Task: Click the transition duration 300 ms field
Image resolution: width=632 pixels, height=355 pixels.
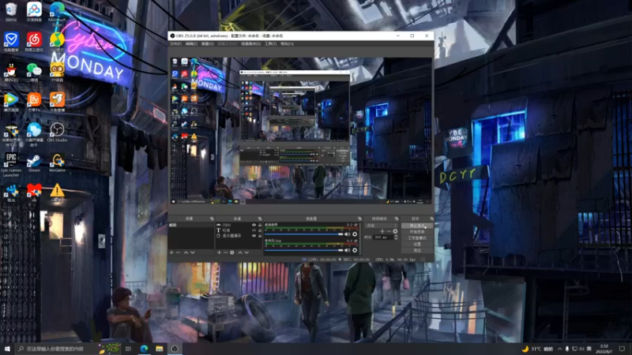Action: coord(383,237)
